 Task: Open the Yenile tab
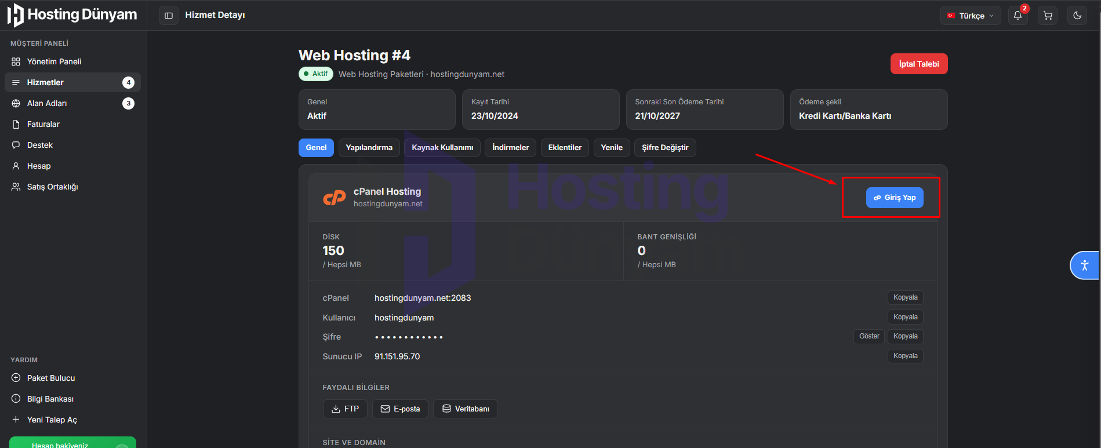pos(612,148)
